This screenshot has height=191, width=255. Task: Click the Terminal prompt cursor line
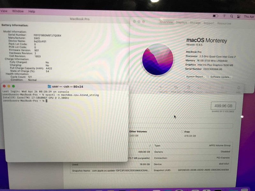coord(25,101)
